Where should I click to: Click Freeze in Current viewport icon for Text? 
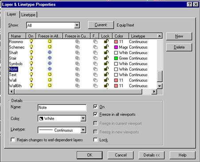pos(78,75)
